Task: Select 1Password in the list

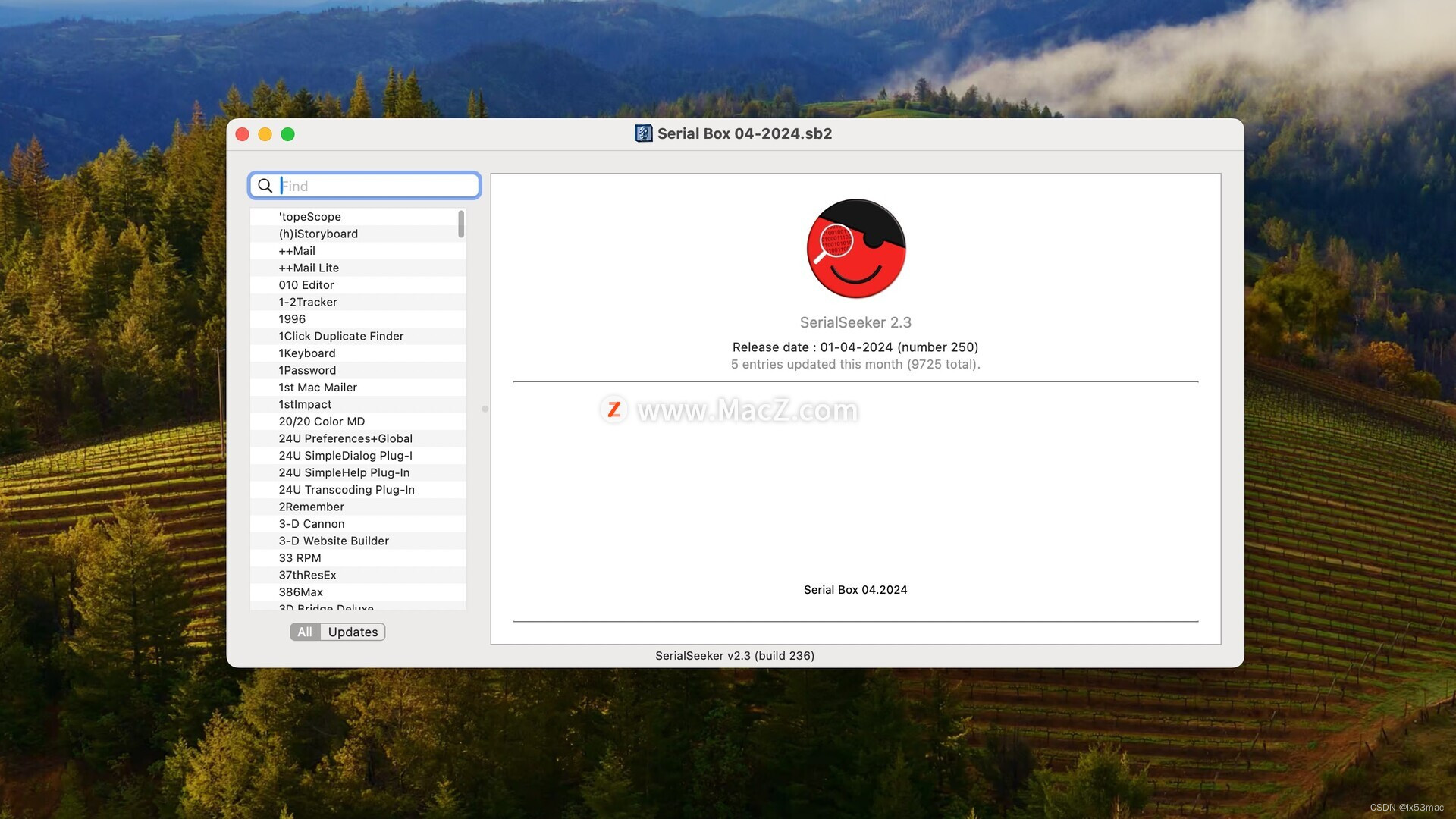Action: [x=307, y=370]
